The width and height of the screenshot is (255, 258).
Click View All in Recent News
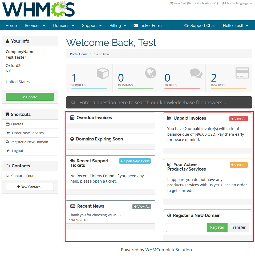tap(142, 207)
